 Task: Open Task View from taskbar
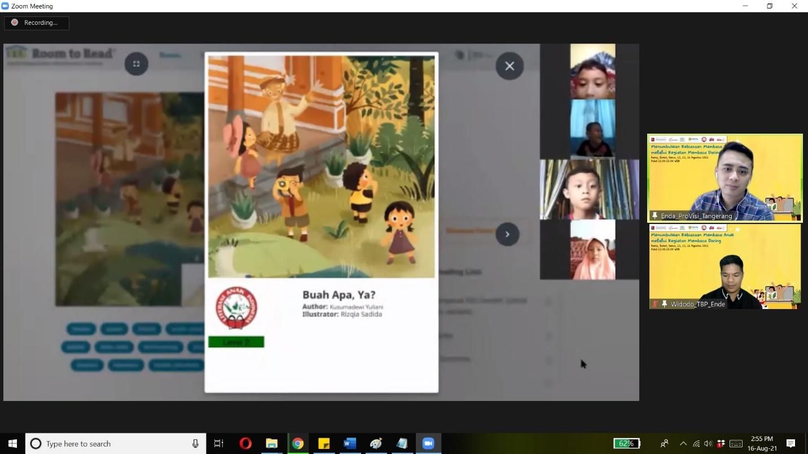coord(219,444)
